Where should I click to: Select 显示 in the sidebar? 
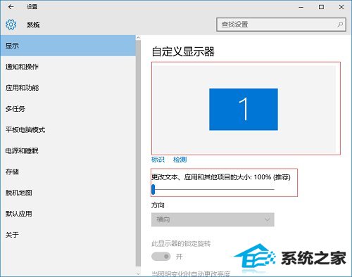tap(68, 46)
